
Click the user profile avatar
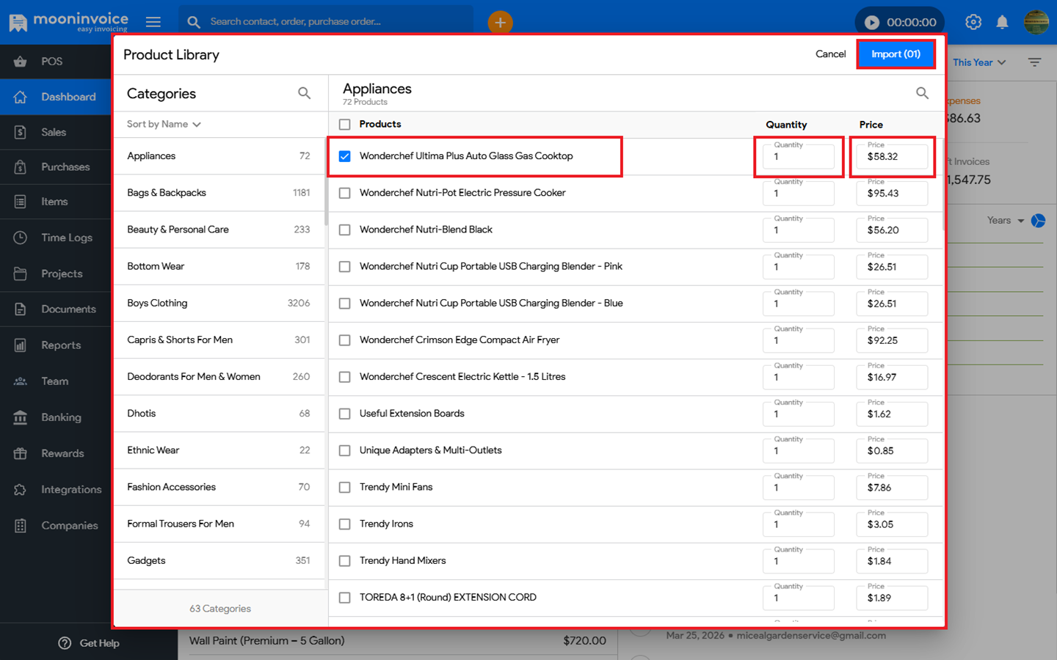click(x=1036, y=22)
